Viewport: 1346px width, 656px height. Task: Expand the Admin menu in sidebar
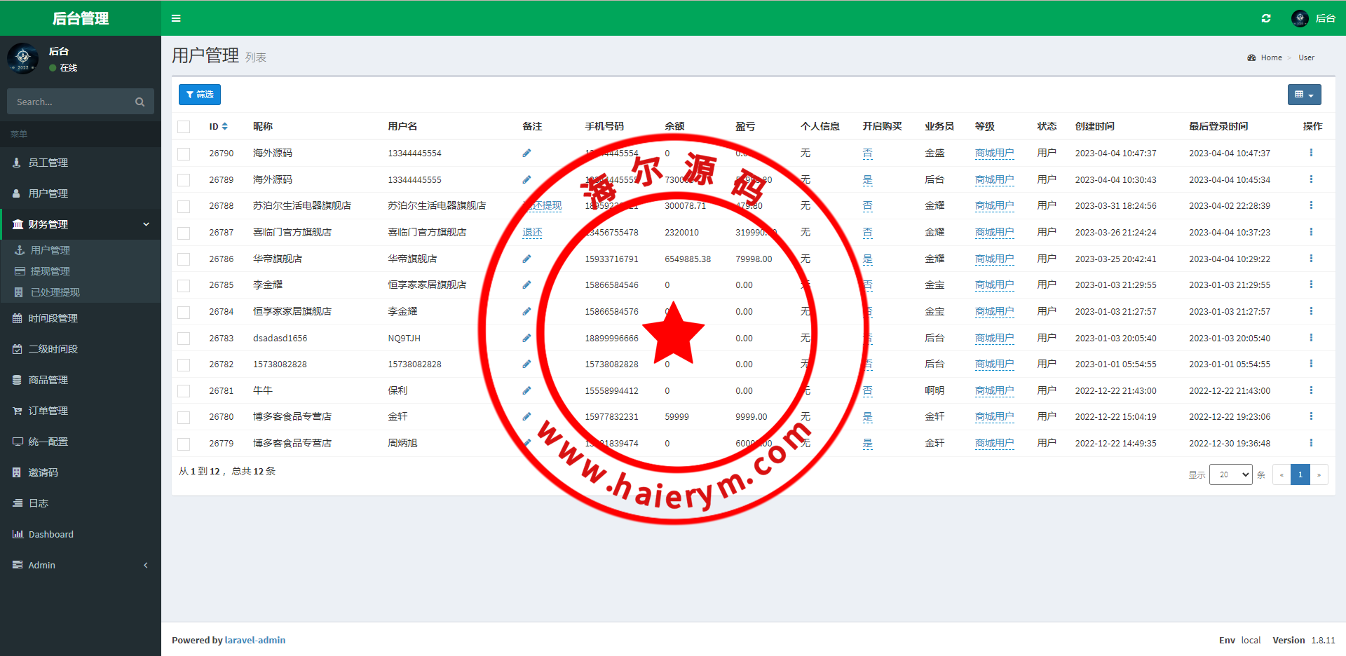click(80, 565)
